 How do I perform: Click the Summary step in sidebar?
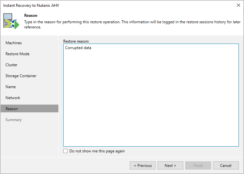tap(14, 120)
